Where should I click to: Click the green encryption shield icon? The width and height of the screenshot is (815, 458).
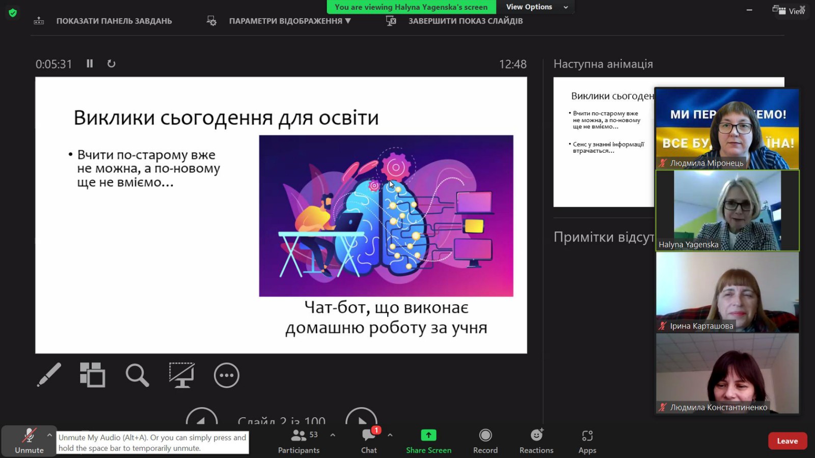tap(13, 13)
